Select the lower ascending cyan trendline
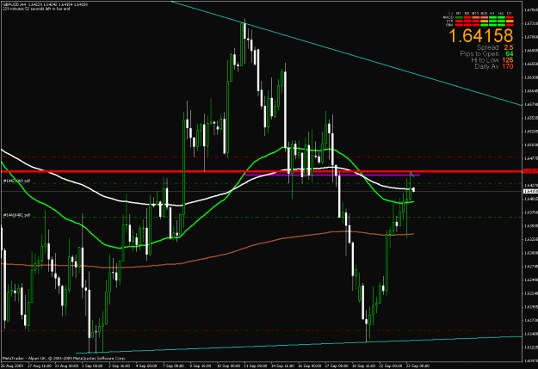Image resolution: width=538 pixels, height=369 pixels. pyautogui.click(x=299, y=345)
